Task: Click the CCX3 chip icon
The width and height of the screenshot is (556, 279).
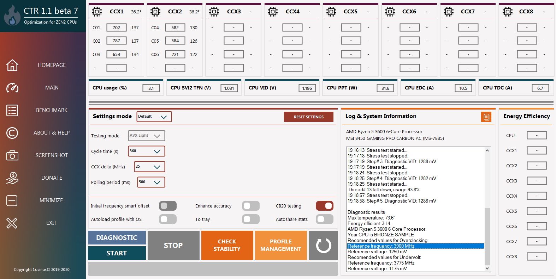Action: point(214,12)
